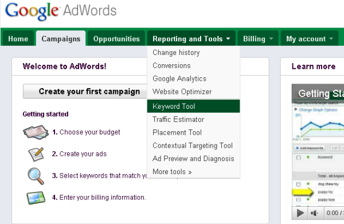Play the Getting Started video
The image size is (344, 224).
(300, 213)
